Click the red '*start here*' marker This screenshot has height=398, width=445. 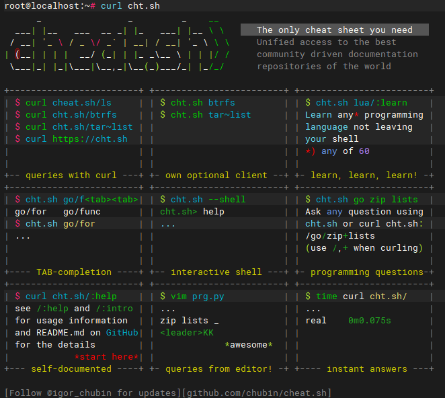click(x=106, y=356)
